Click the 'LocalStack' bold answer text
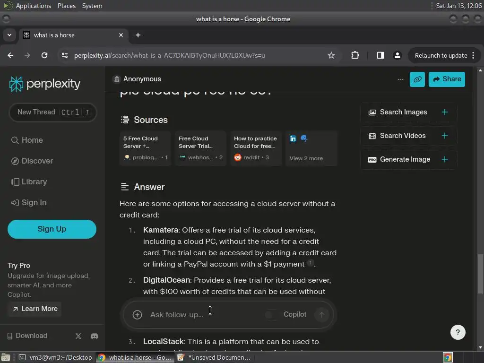The image size is (484, 363). coord(164,341)
